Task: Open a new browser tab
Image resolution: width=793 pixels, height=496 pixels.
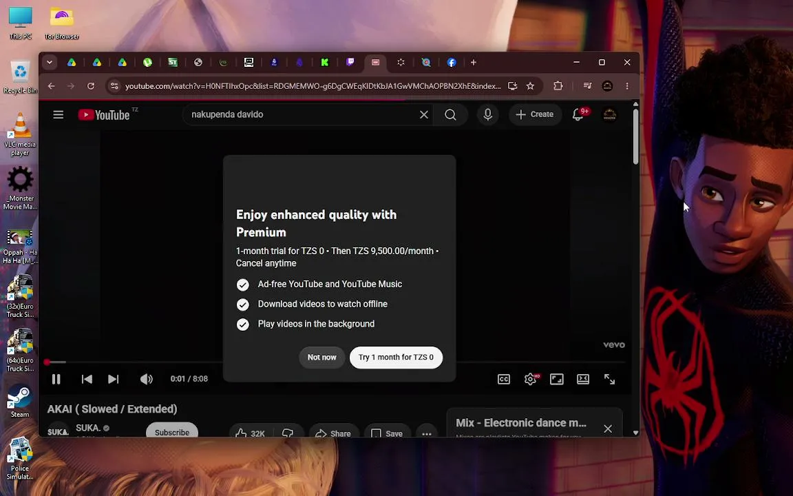Action: point(474,62)
